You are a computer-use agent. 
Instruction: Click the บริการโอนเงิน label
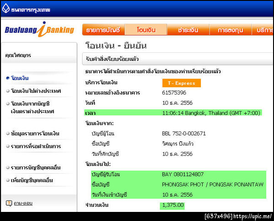tap(101, 82)
